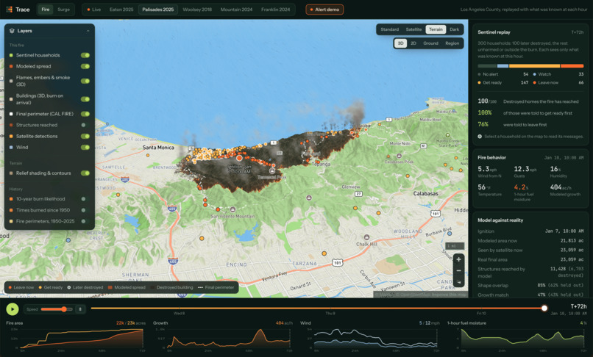Hide Final perimeter CAL FIRE layer
Viewport: 593px width, 357px height.
click(x=85, y=114)
